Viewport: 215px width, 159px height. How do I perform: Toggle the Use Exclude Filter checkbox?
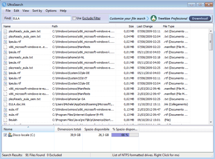pyautogui.click(x=74, y=18)
